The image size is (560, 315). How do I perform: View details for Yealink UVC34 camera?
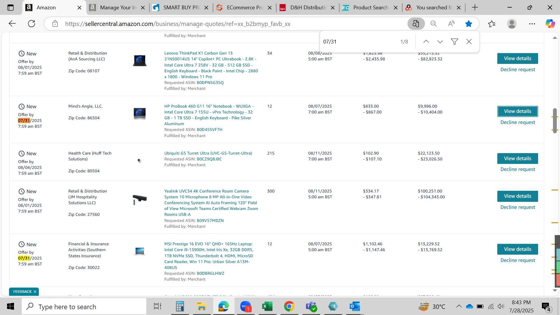[517, 196]
